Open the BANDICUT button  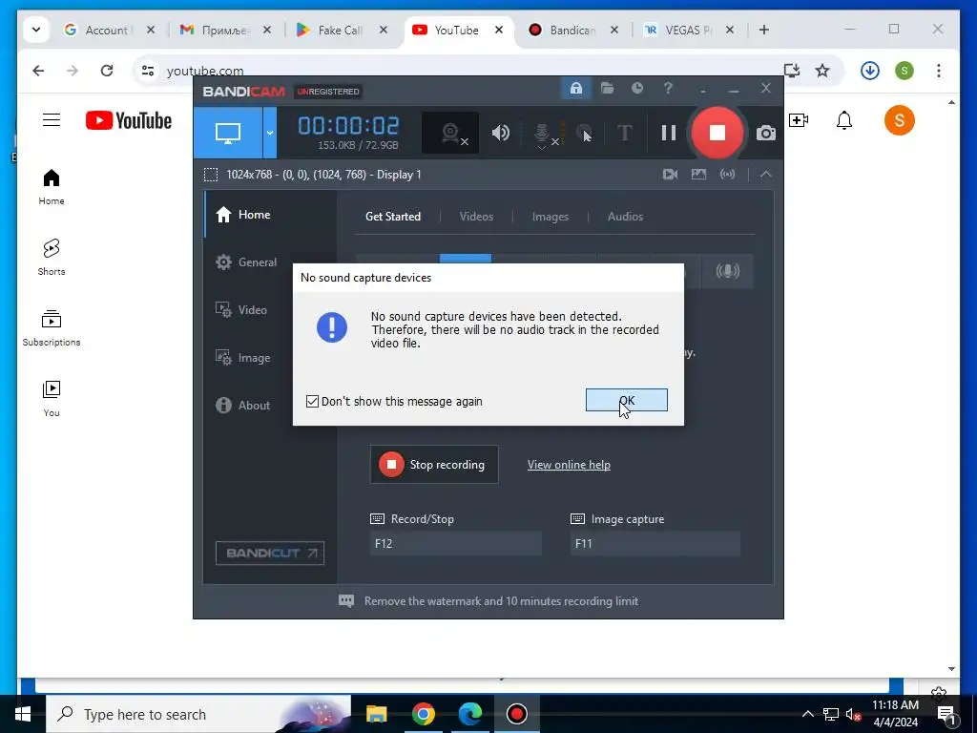270,553
